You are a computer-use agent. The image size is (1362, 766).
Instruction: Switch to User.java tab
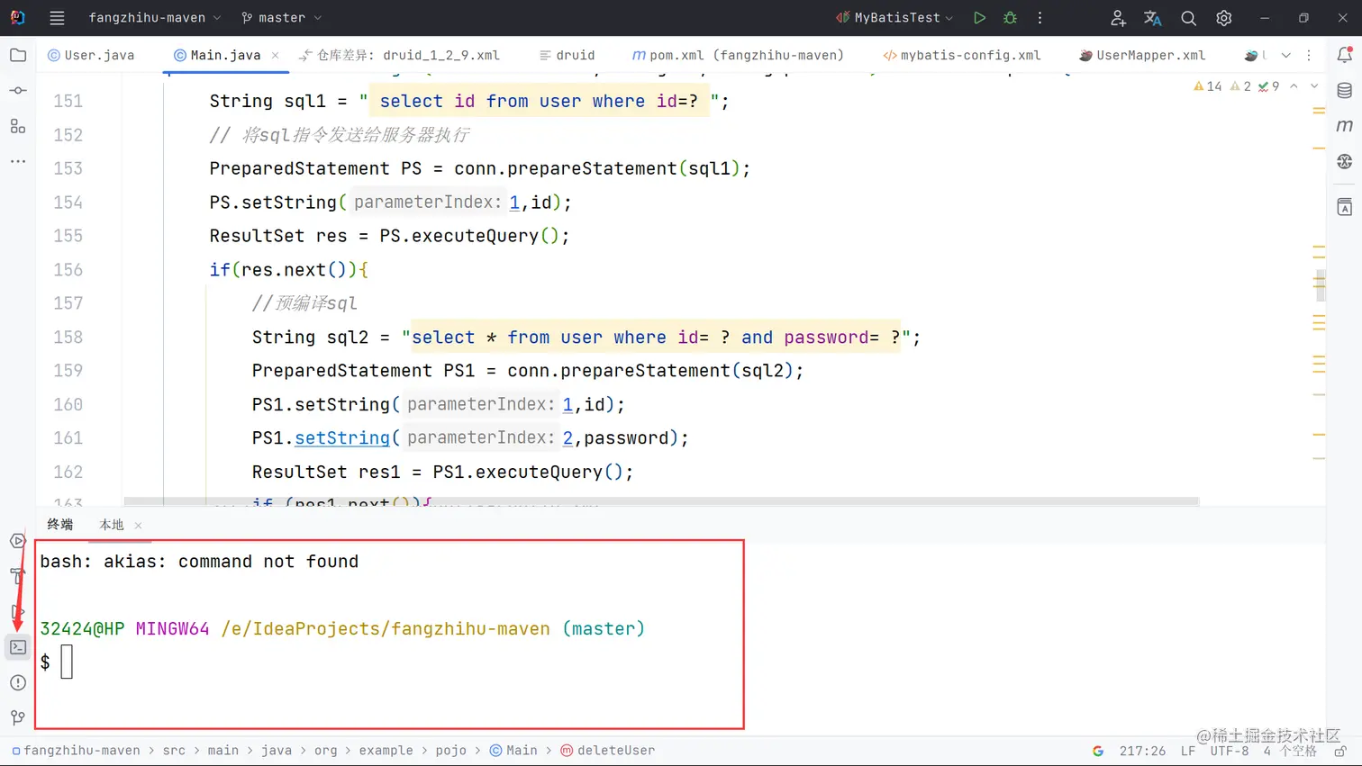point(91,55)
